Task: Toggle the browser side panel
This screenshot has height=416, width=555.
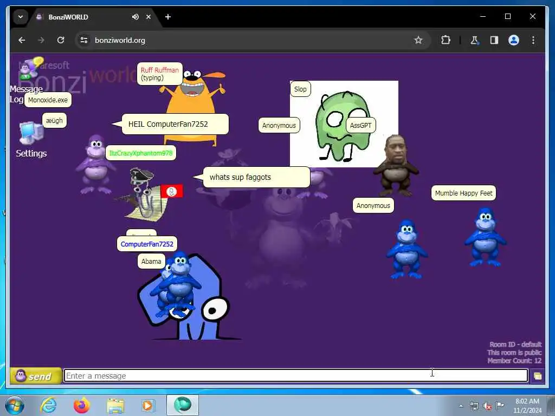Action: [x=494, y=40]
